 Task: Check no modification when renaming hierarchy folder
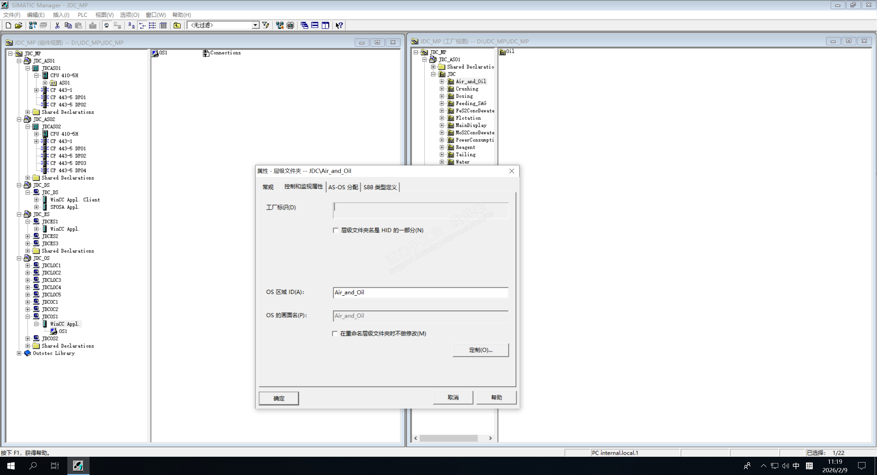[x=335, y=333]
